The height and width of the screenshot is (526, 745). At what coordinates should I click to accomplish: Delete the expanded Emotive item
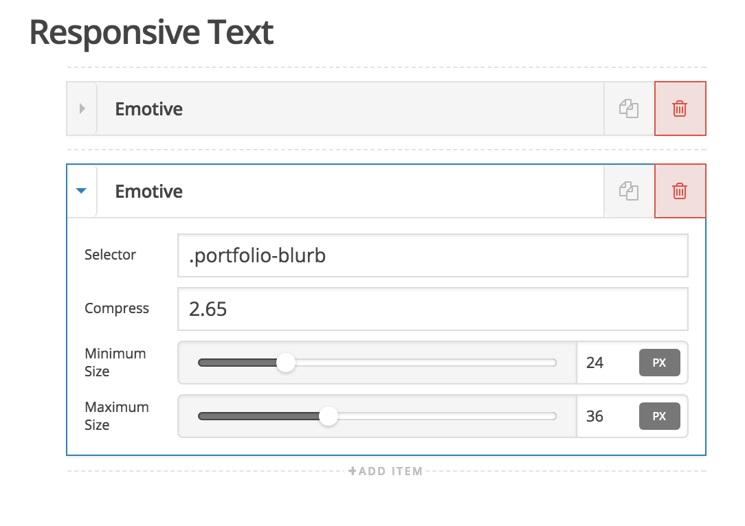click(x=680, y=192)
